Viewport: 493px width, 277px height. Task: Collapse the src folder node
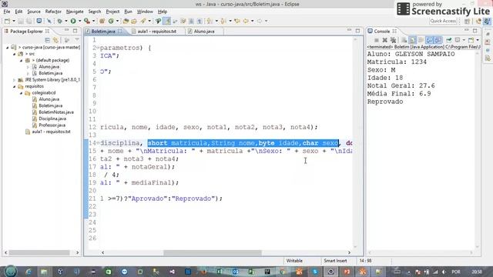point(14,54)
